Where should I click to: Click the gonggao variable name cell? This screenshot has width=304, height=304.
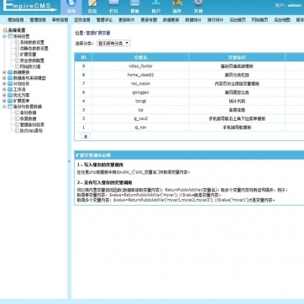point(140,92)
